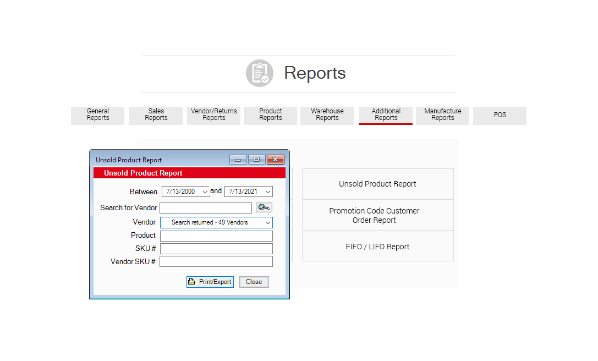Select the Warehouse Reports tab

click(327, 115)
